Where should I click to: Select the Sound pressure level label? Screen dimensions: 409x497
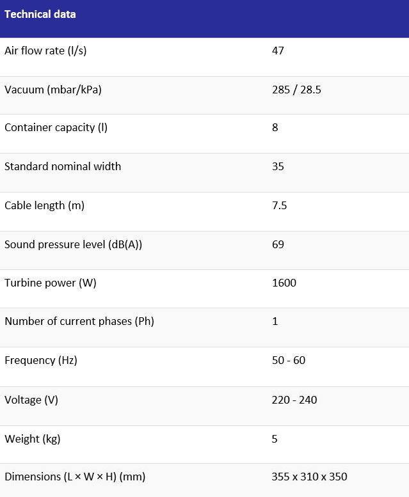click(73, 244)
